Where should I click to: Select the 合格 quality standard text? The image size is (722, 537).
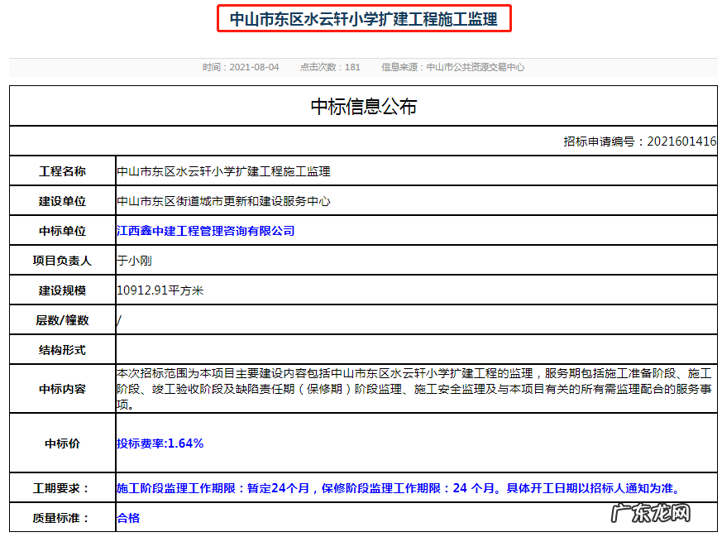tap(126, 516)
